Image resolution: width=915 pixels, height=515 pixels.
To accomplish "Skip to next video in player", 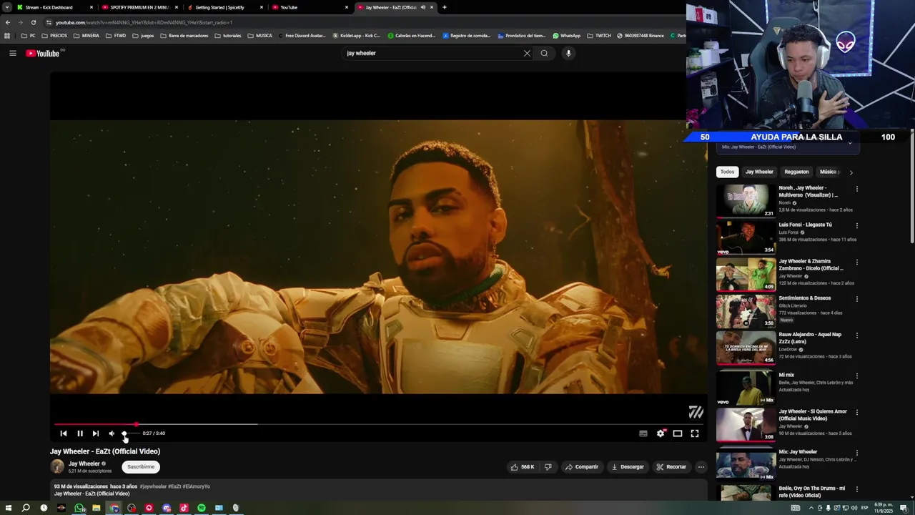I will point(95,433).
